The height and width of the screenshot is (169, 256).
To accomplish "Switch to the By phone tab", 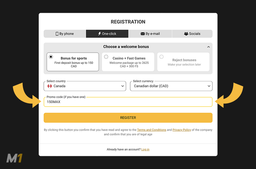I will click(65, 34).
